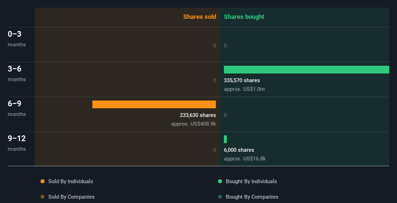Select the green 3–6 months bought bar

click(x=307, y=70)
